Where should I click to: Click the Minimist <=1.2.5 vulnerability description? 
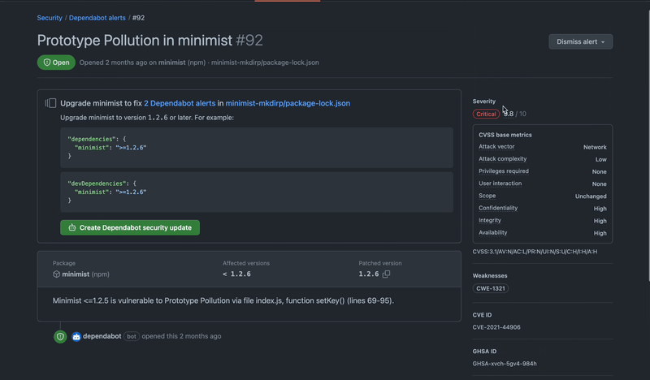coord(223,300)
